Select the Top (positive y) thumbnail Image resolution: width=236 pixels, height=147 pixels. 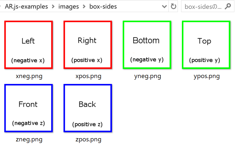click(206, 45)
